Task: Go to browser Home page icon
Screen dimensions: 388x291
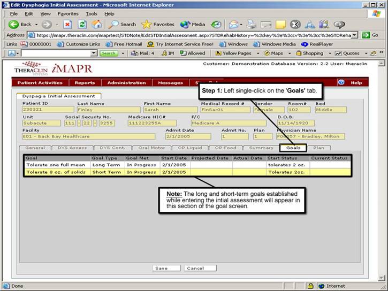Action: pos(96,24)
